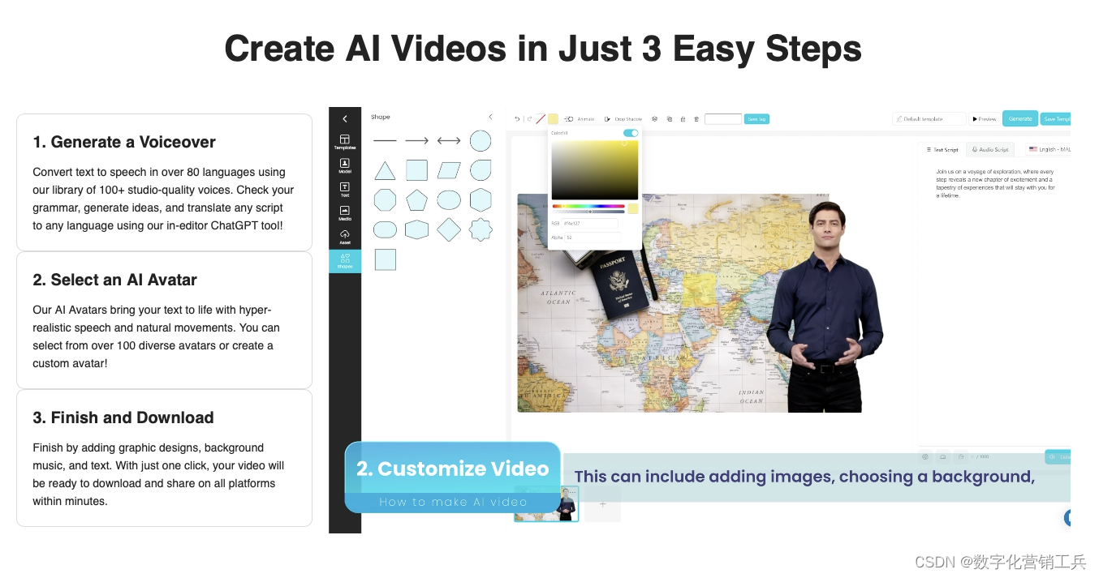Select the Shapes tab in sidebar

click(345, 261)
